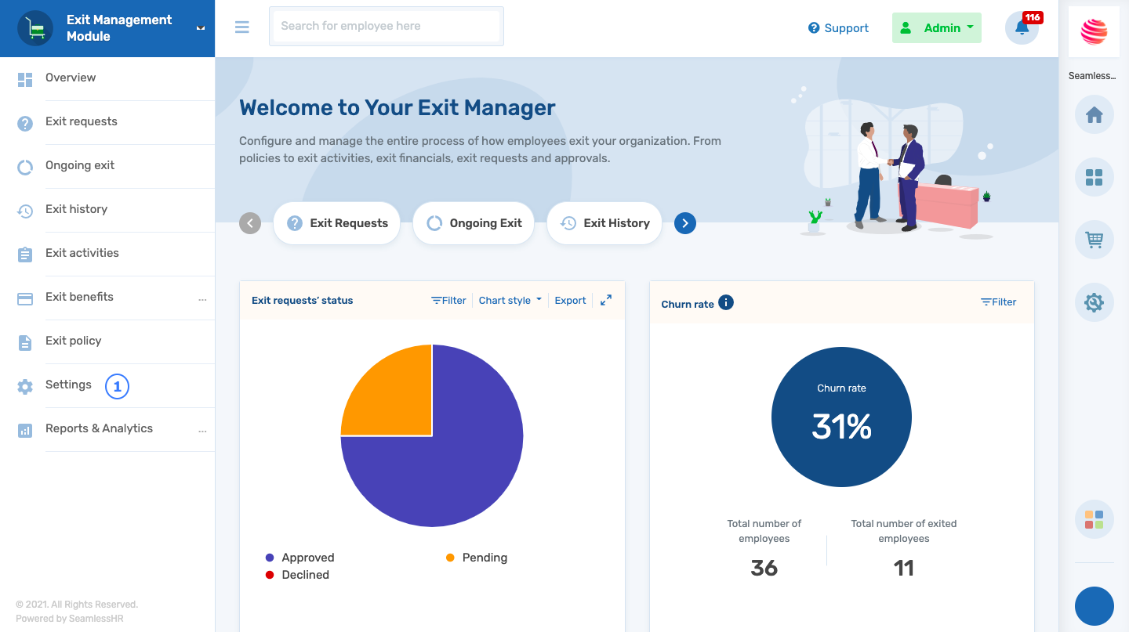Image resolution: width=1129 pixels, height=632 pixels.
Task: Click the notification bell with 116 alerts
Action: tap(1022, 28)
